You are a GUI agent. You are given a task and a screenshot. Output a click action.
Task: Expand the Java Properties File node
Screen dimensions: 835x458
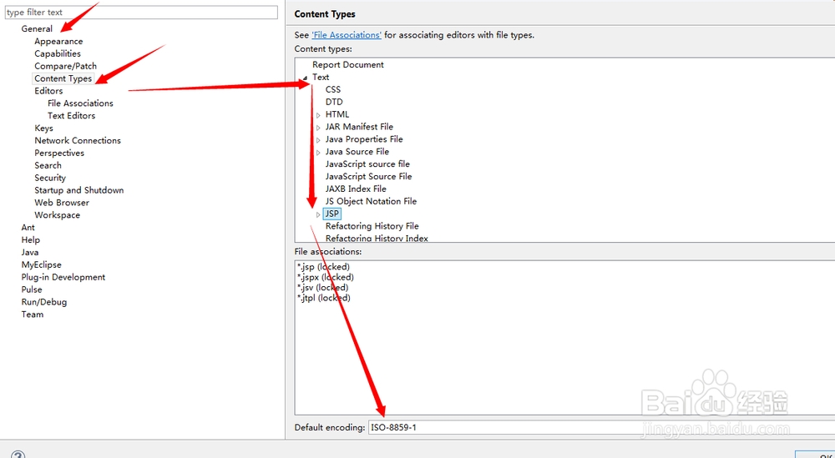click(x=318, y=140)
